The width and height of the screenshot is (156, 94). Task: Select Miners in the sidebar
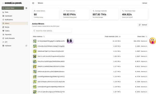click(15, 23)
